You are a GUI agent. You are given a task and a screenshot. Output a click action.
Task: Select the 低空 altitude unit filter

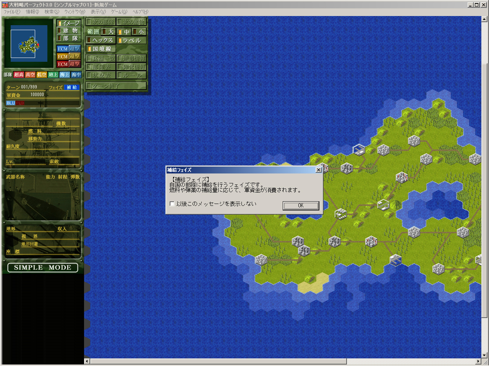42,75
